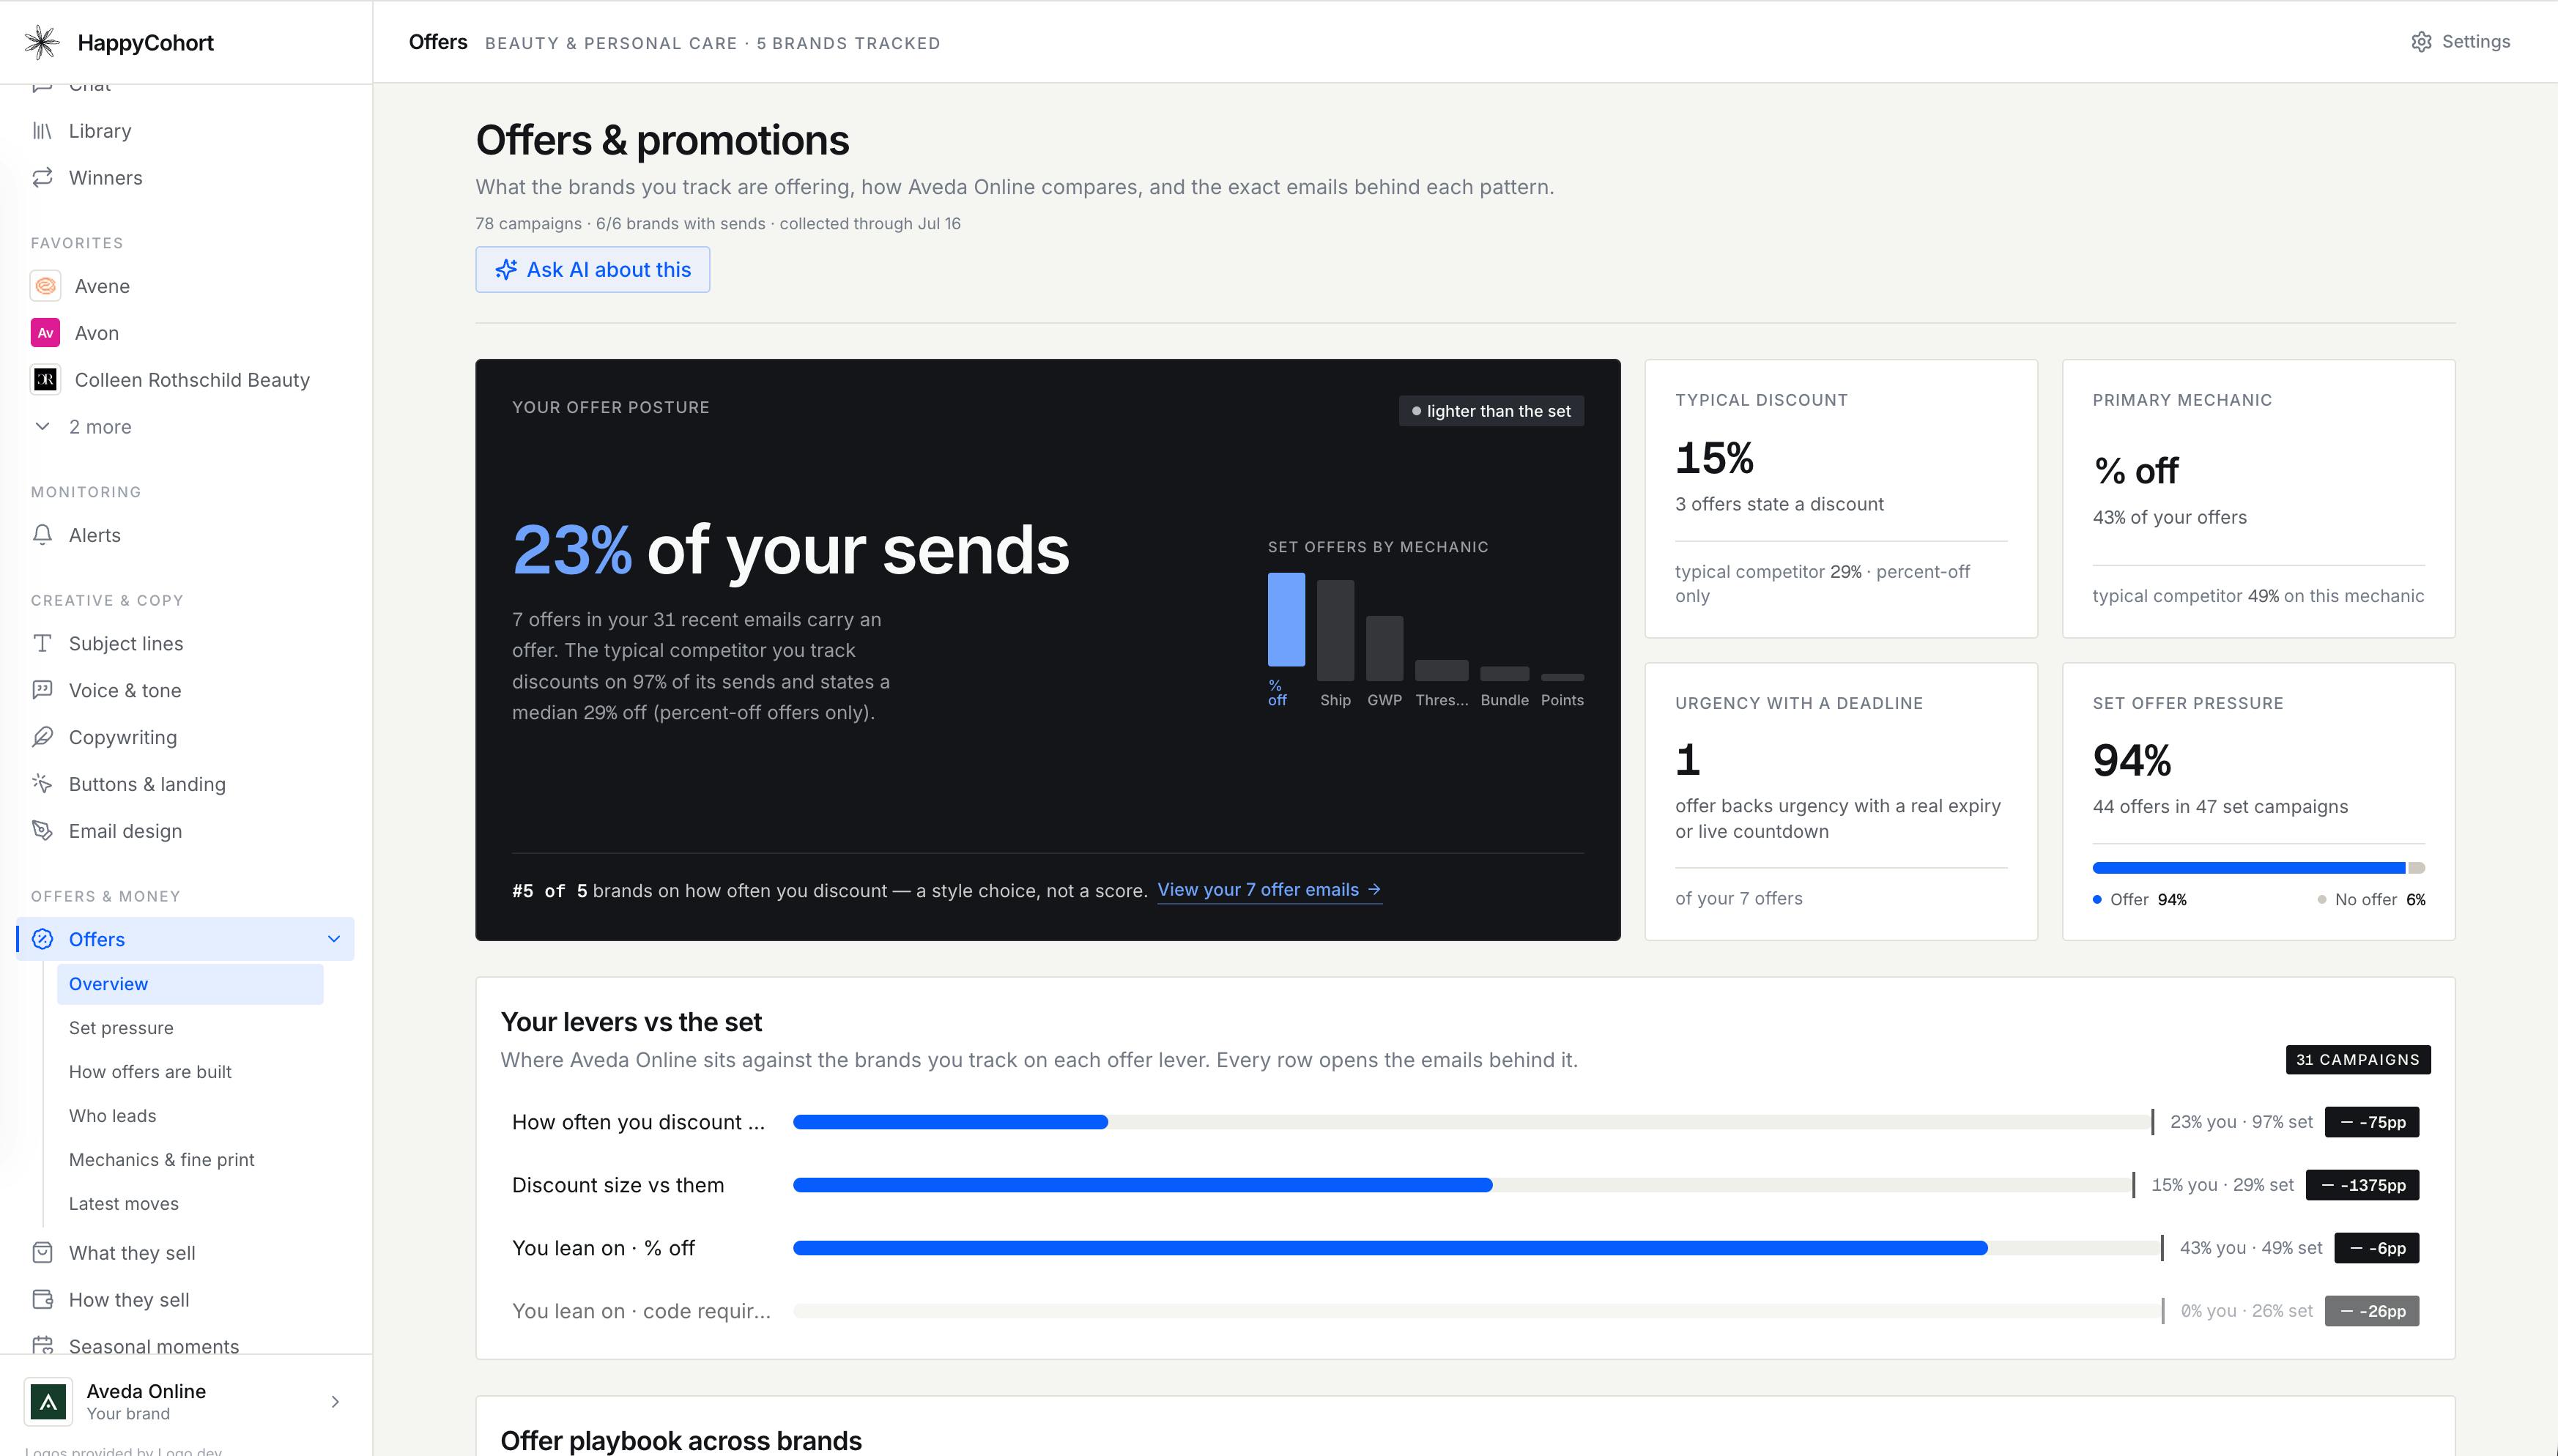The image size is (2558, 1456).
Task: Open the Avon brand logo
Action: click(x=45, y=333)
